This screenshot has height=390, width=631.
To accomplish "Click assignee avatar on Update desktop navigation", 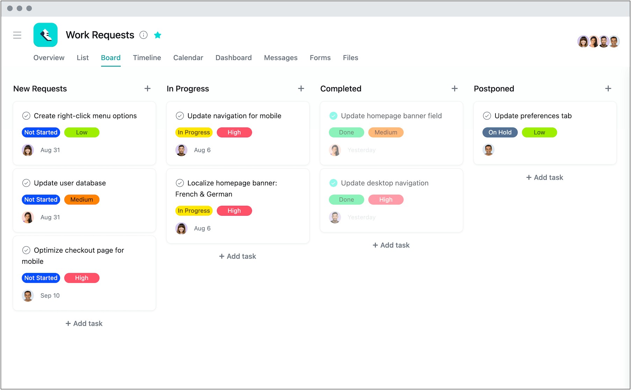I will 335,217.
